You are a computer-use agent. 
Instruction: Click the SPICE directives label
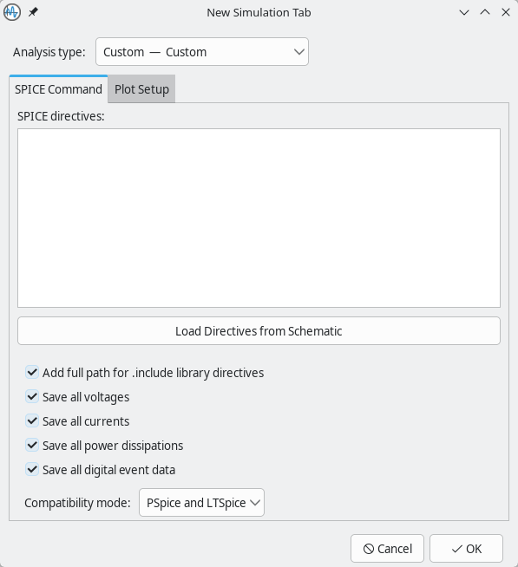click(x=61, y=116)
